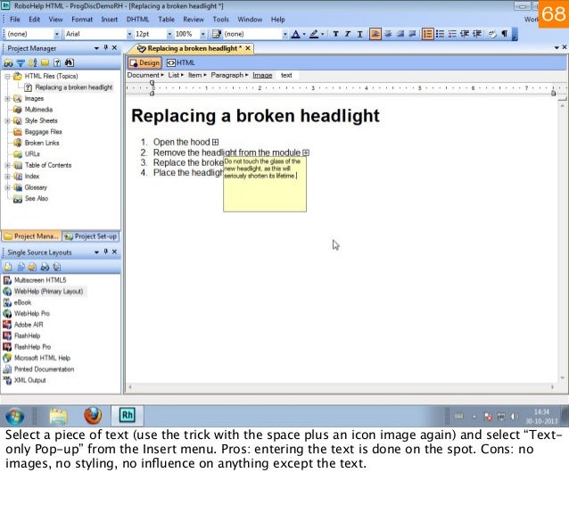The width and height of the screenshot is (569, 514).
Task: Click the font color A swatch
Action: point(296,34)
